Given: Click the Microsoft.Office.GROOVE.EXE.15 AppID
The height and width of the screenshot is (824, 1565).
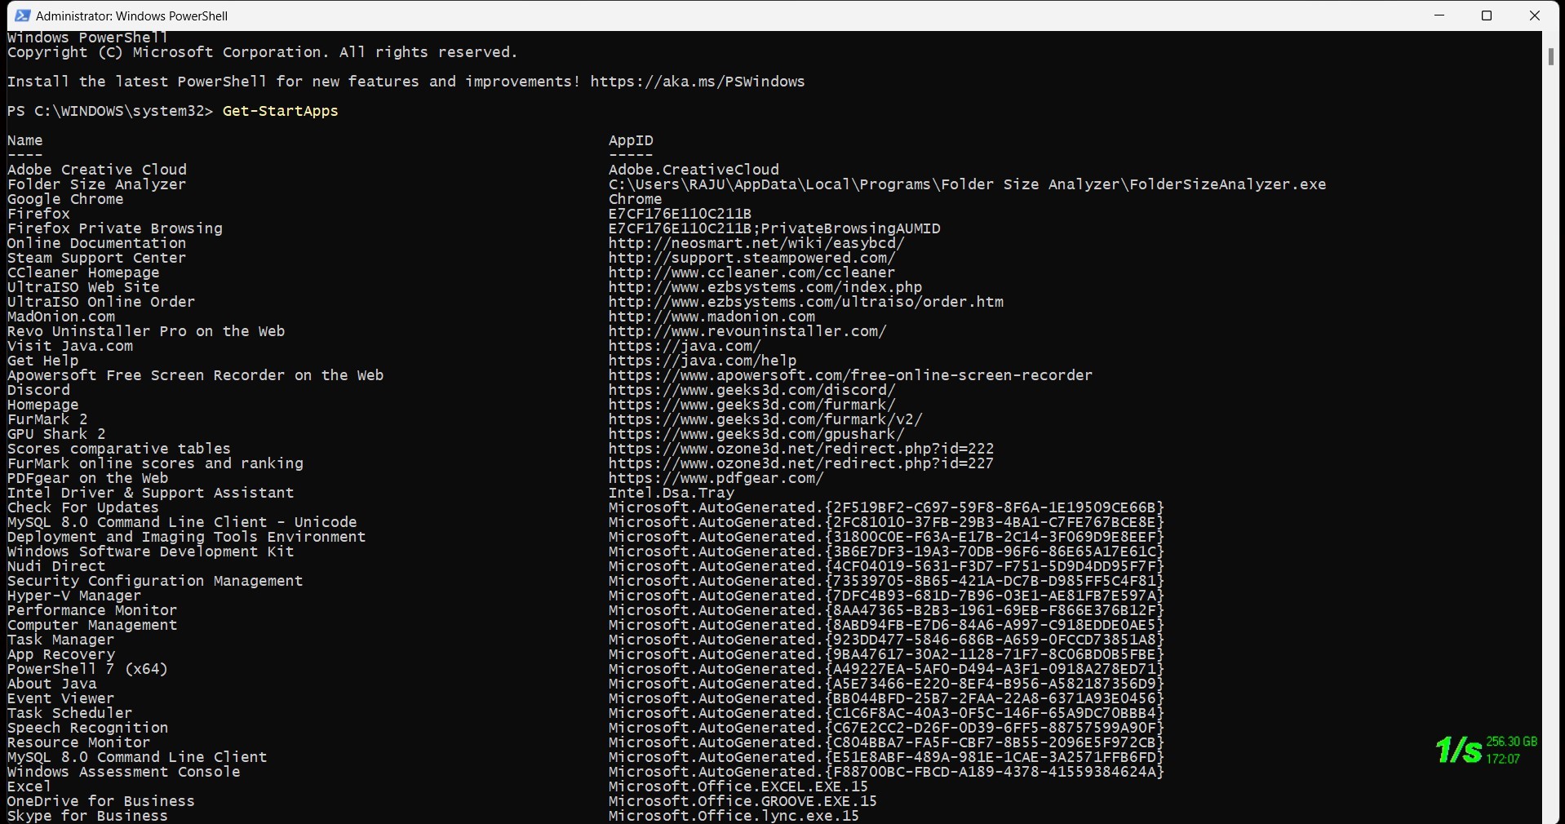Looking at the screenshot, I should click(x=743, y=801).
